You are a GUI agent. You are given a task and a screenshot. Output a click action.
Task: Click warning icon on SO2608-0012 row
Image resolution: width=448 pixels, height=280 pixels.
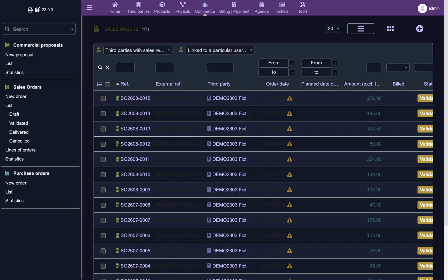(290, 144)
